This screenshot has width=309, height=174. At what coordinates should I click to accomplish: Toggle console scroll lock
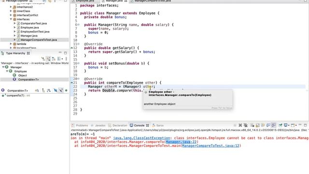point(257,125)
